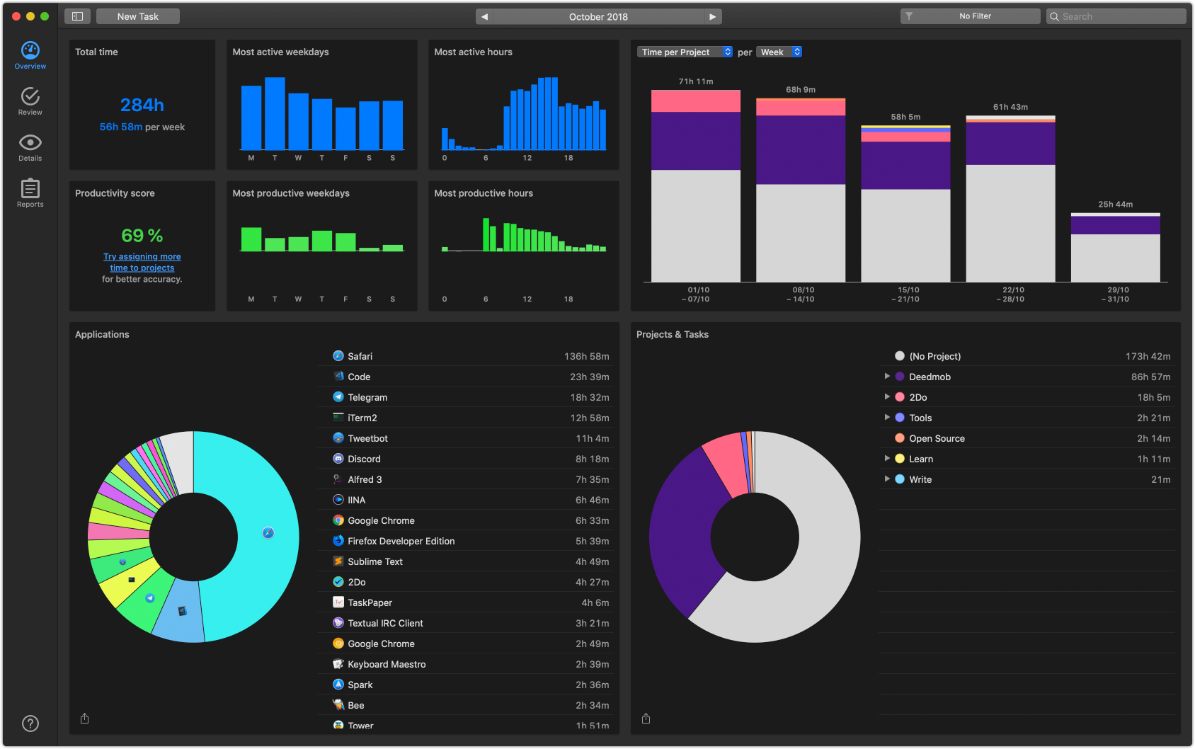Viewport: 1195px width, 749px height.
Task: Click the Search field
Action: tap(1116, 16)
